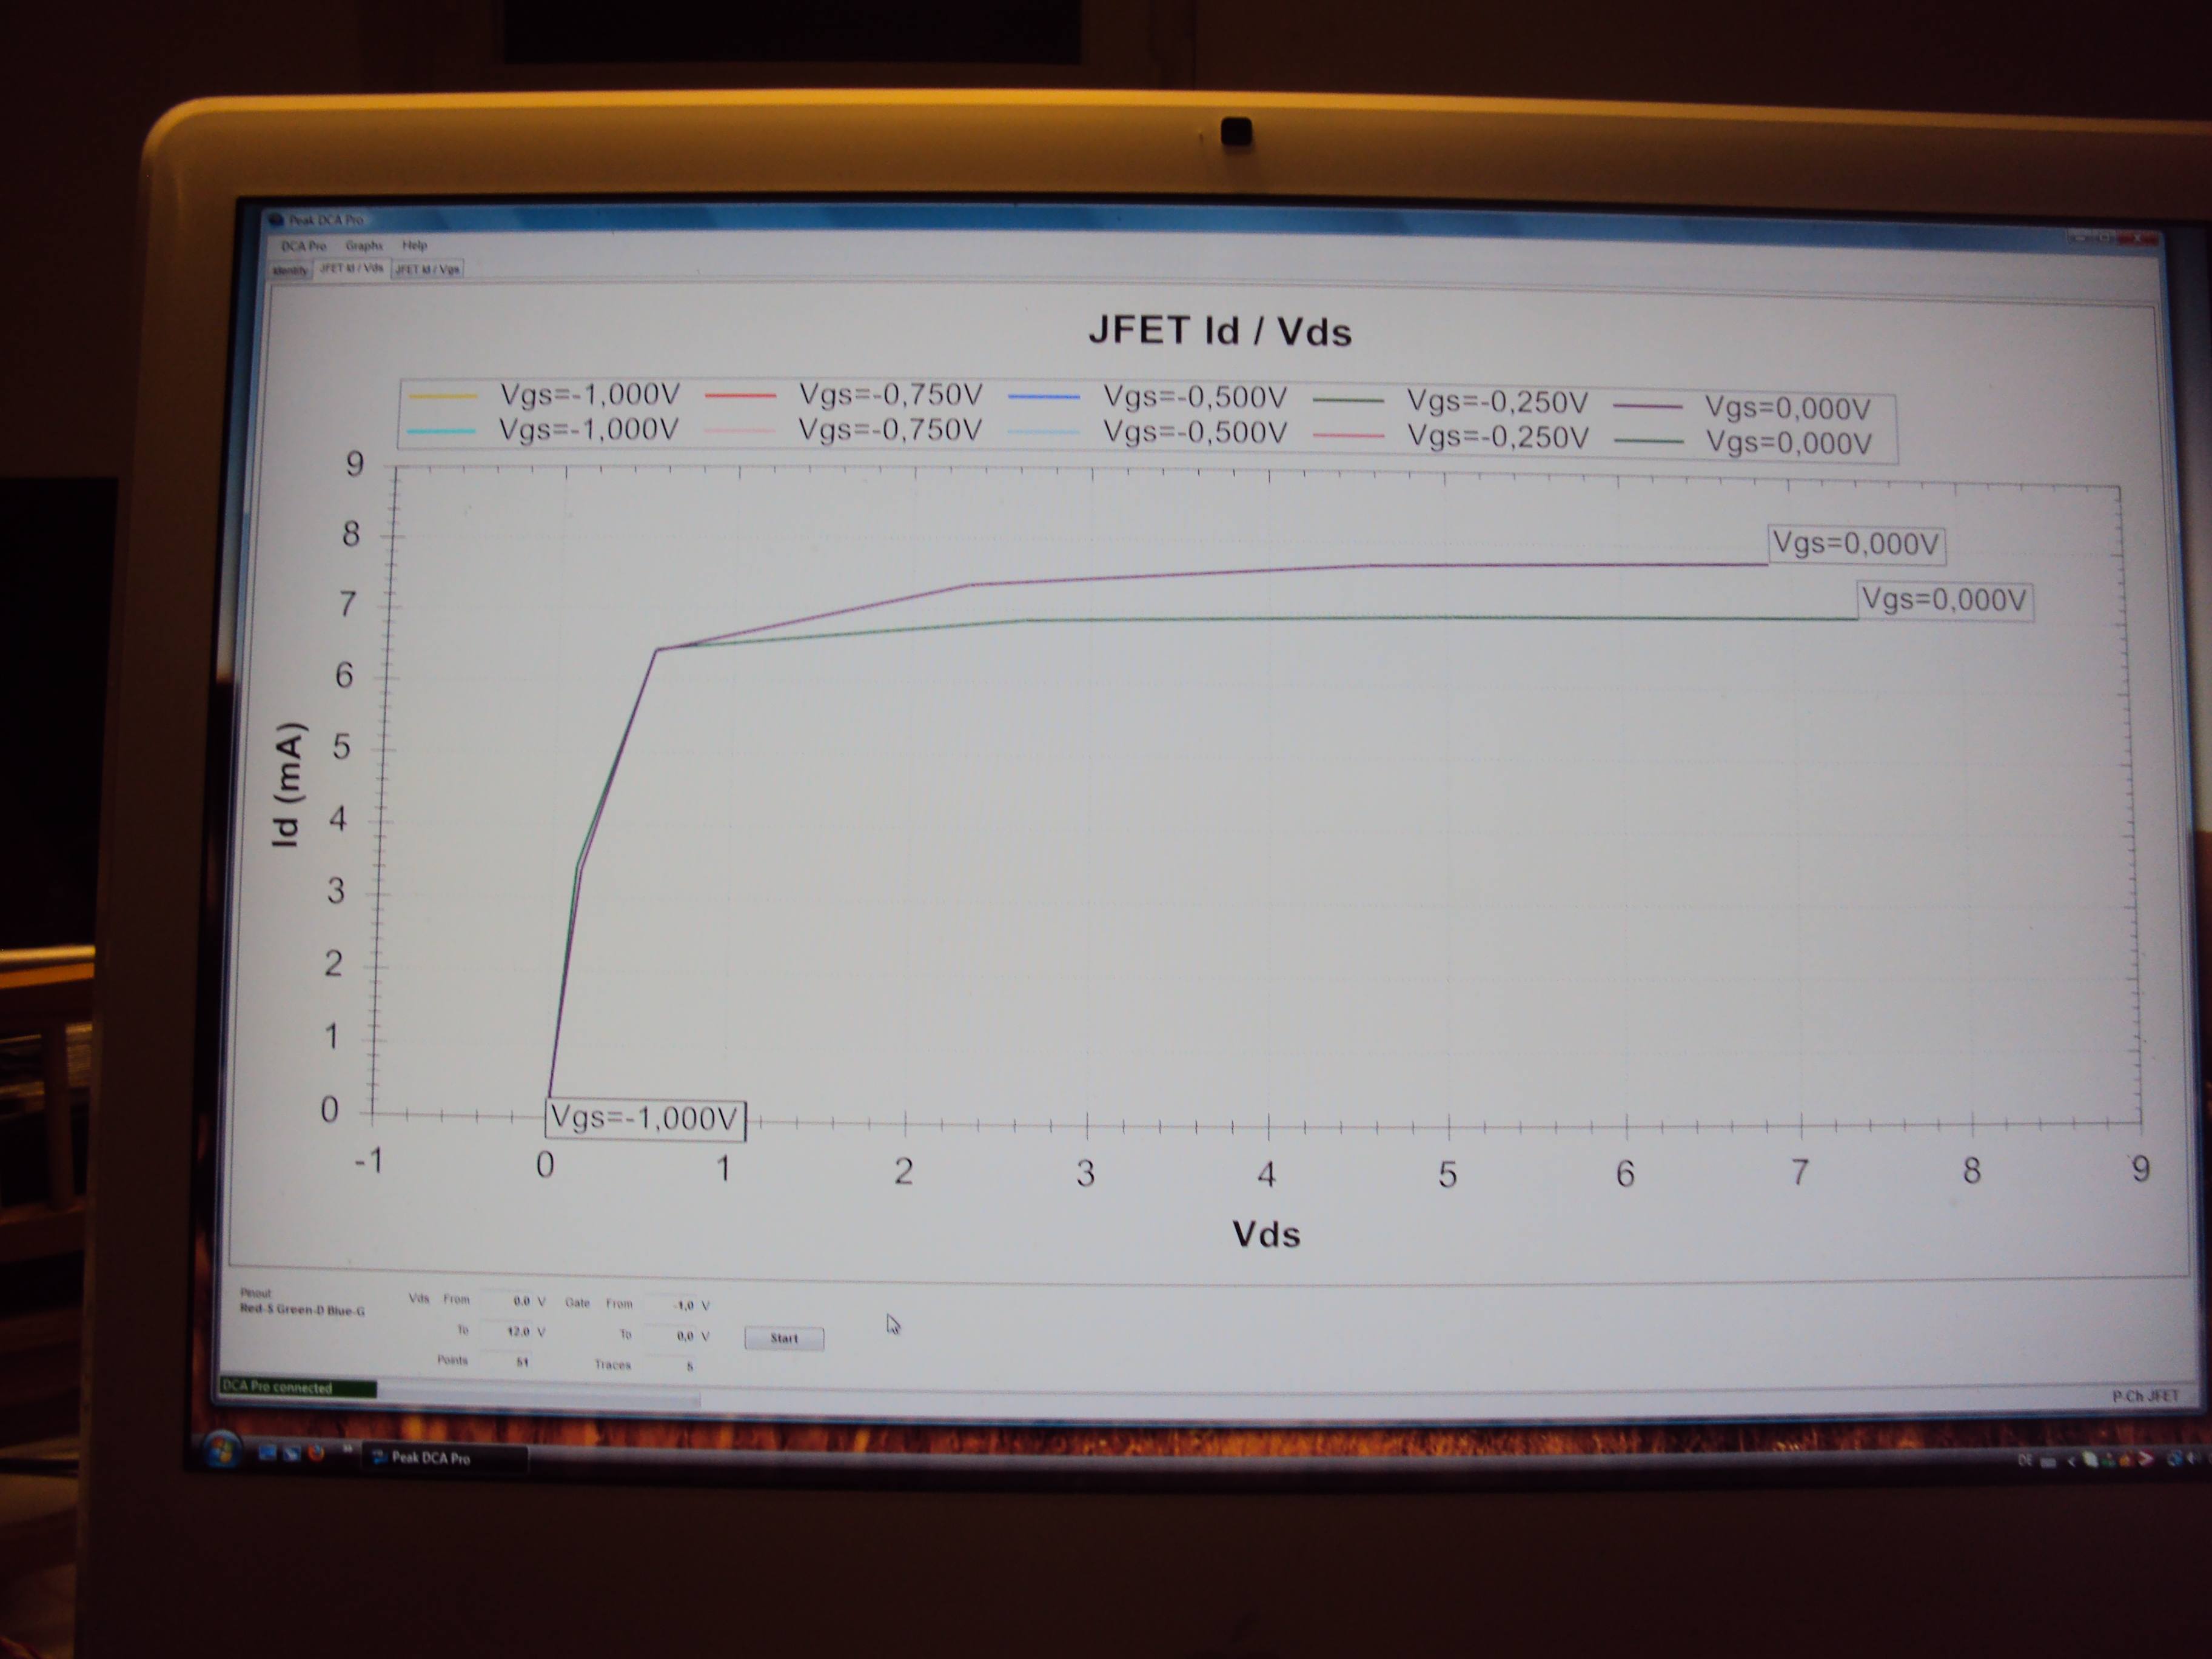
Task: Click the lower Vgs=0,000V curve label
Action: pyautogui.click(x=1945, y=600)
